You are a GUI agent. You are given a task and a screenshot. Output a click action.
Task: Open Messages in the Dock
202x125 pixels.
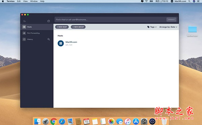point(120,121)
